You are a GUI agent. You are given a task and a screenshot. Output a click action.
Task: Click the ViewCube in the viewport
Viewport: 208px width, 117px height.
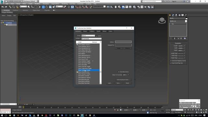pyautogui.click(x=162, y=20)
